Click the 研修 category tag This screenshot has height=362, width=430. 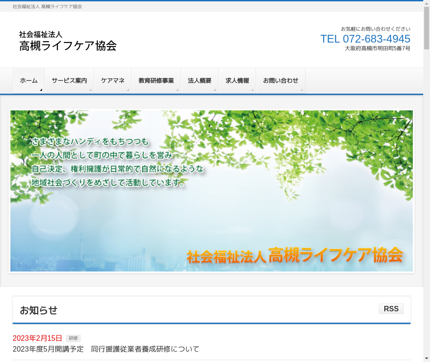[x=73, y=338]
